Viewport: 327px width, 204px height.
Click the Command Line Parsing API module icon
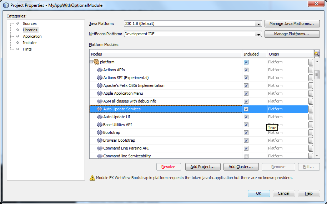(x=100, y=148)
